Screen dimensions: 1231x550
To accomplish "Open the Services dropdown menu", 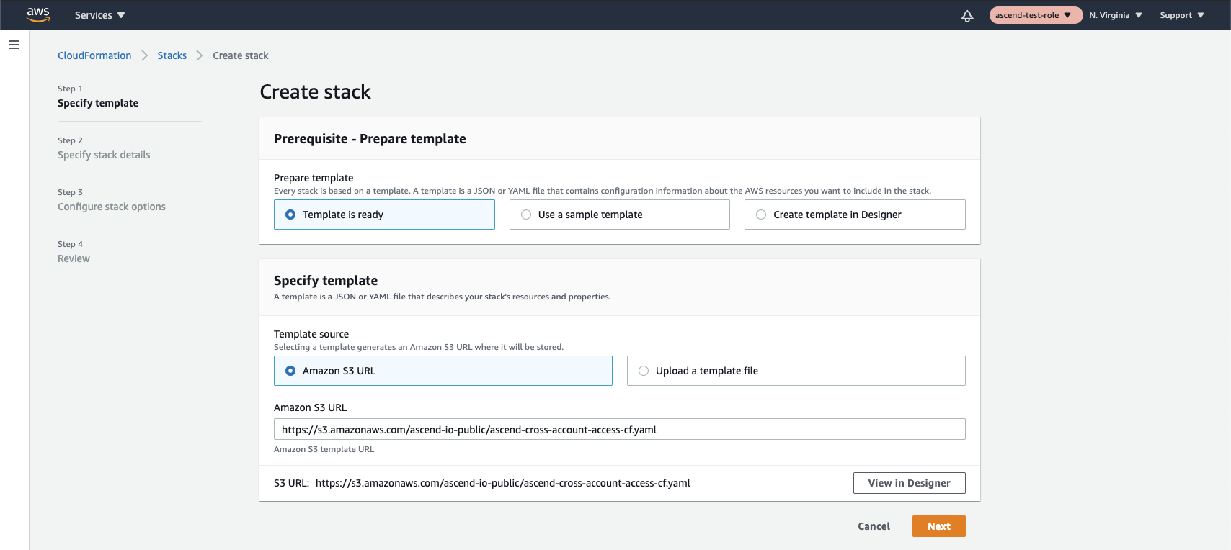I will [x=100, y=15].
